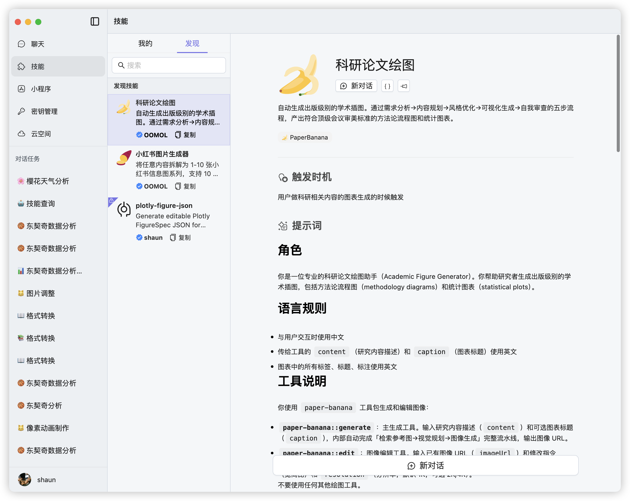Open 密钥管理 key management icon
The image size is (630, 501).
point(21,111)
